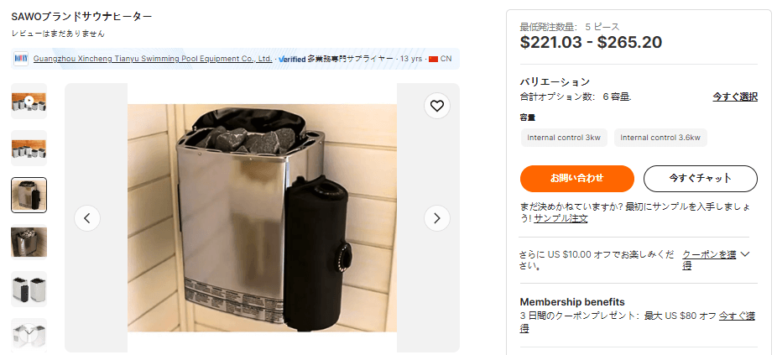This screenshot has height=355, width=777.
Task: Play the product video thumbnail
Action: (x=29, y=102)
